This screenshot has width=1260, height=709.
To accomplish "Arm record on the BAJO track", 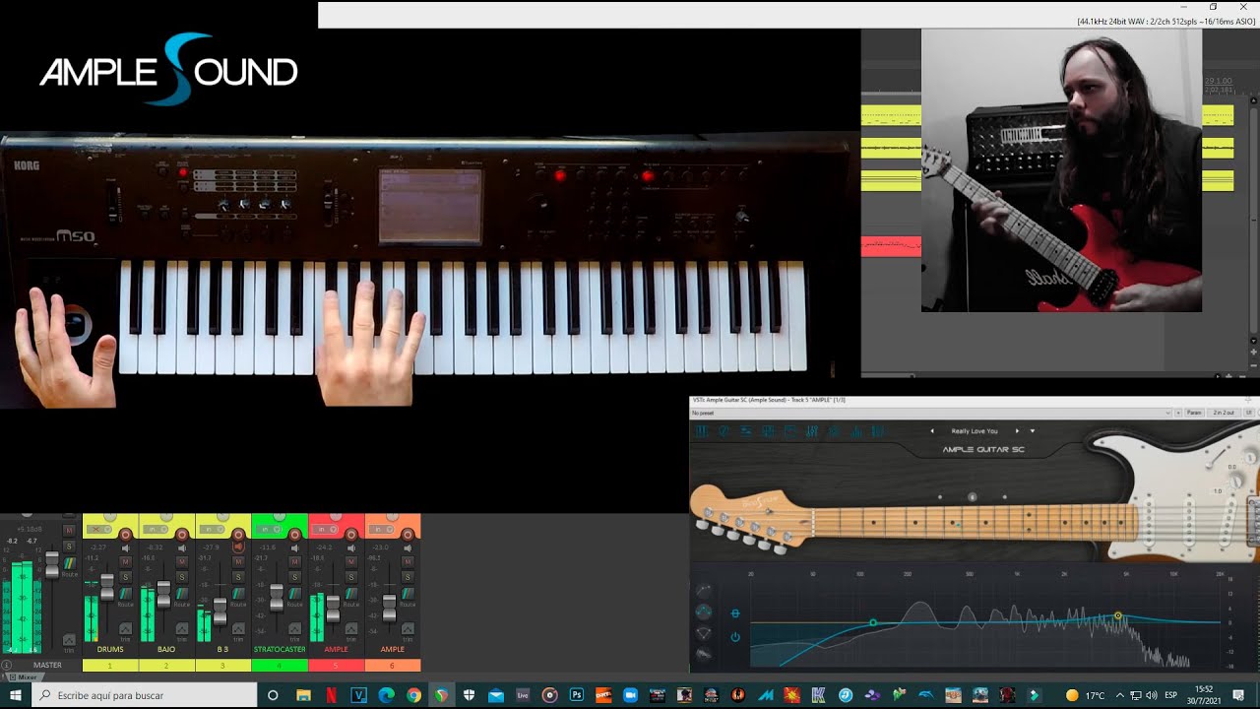I will [182, 535].
